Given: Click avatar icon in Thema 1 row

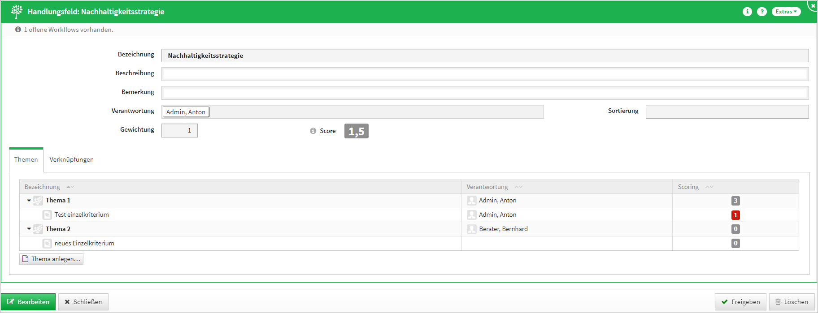Looking at the screenshot, I should [x=472, y=201].
